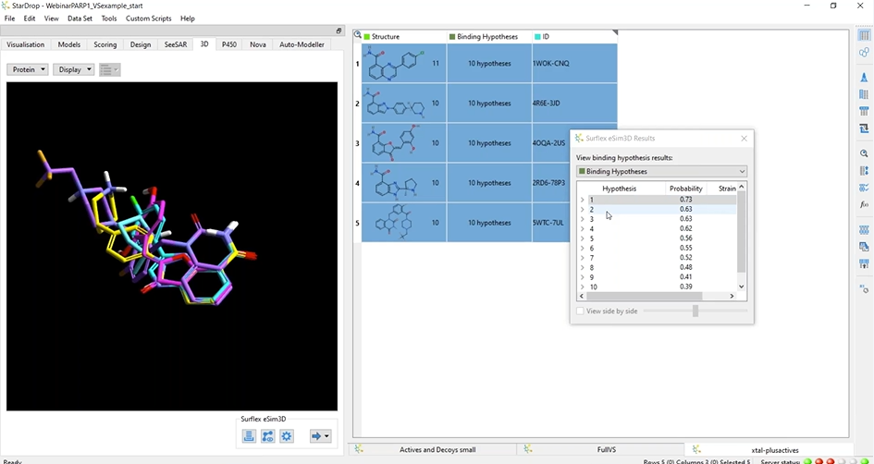
Task: Switch to the FullVS dataset tab
Action: (606, 449)
